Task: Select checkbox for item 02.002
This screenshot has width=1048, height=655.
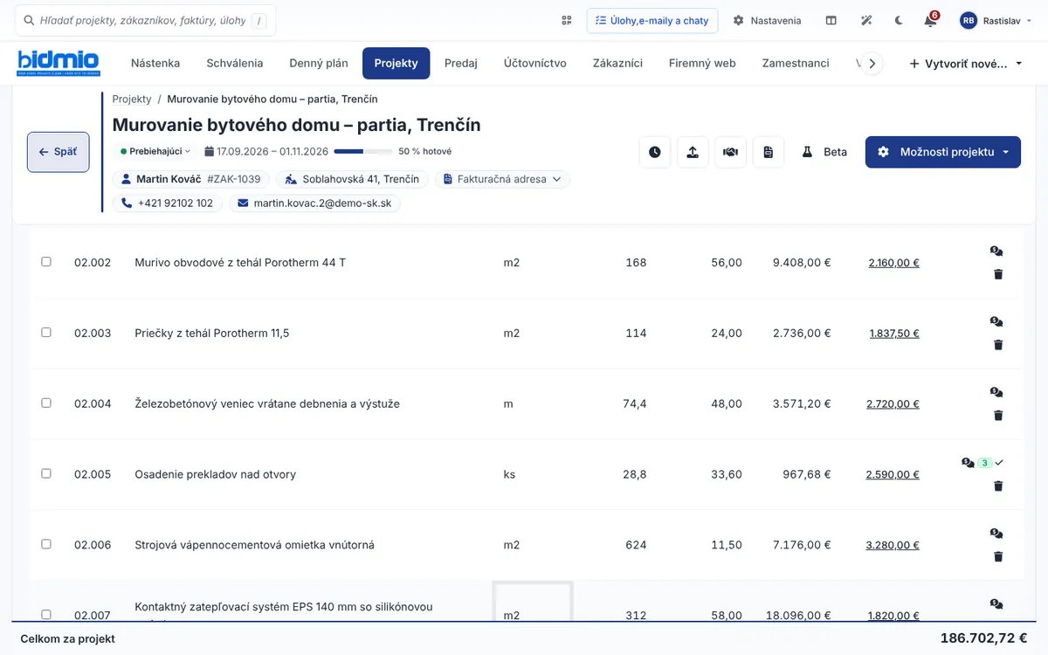Action: 46,261
